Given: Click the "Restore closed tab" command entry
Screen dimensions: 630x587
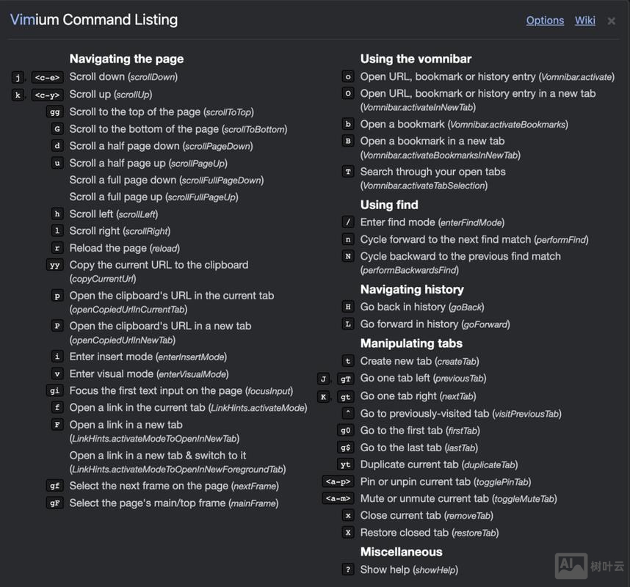Looking at the screenshot, I should (x=429, y=533).
